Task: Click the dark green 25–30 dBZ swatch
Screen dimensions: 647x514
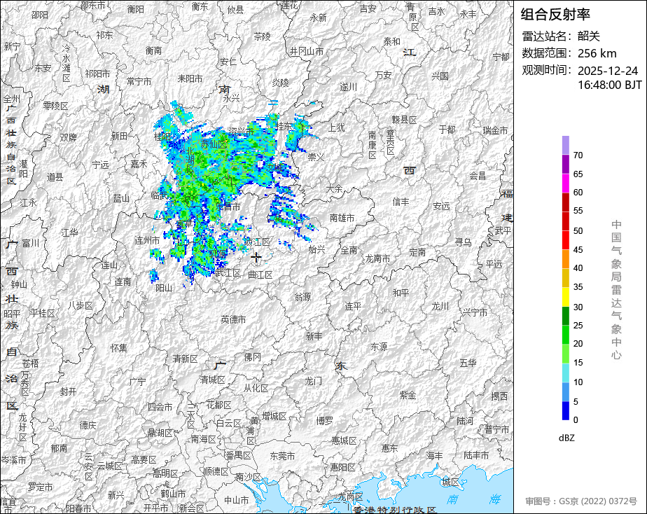Action: [565, 316]
